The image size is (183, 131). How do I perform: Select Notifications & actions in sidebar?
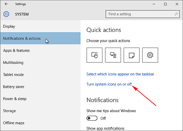(40, 38)
